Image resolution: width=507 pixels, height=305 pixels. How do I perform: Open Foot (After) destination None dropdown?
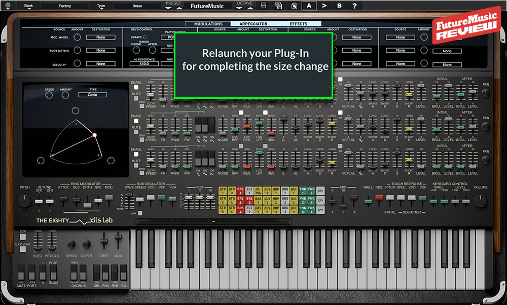pos(100,50)
